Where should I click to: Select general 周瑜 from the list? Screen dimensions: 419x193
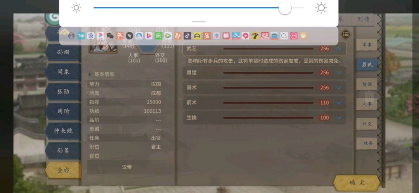tap(63, 111)
